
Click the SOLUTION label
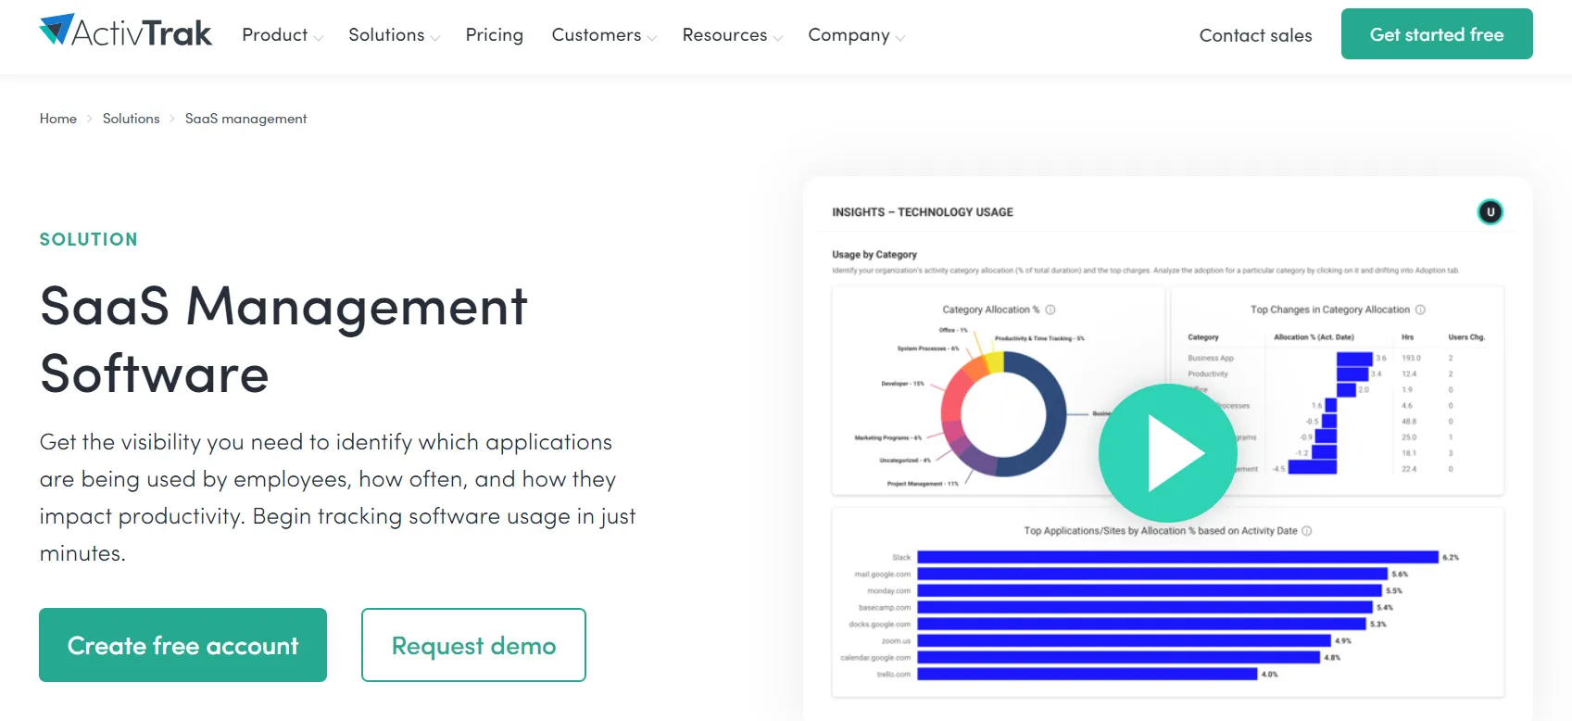point(88,239)
